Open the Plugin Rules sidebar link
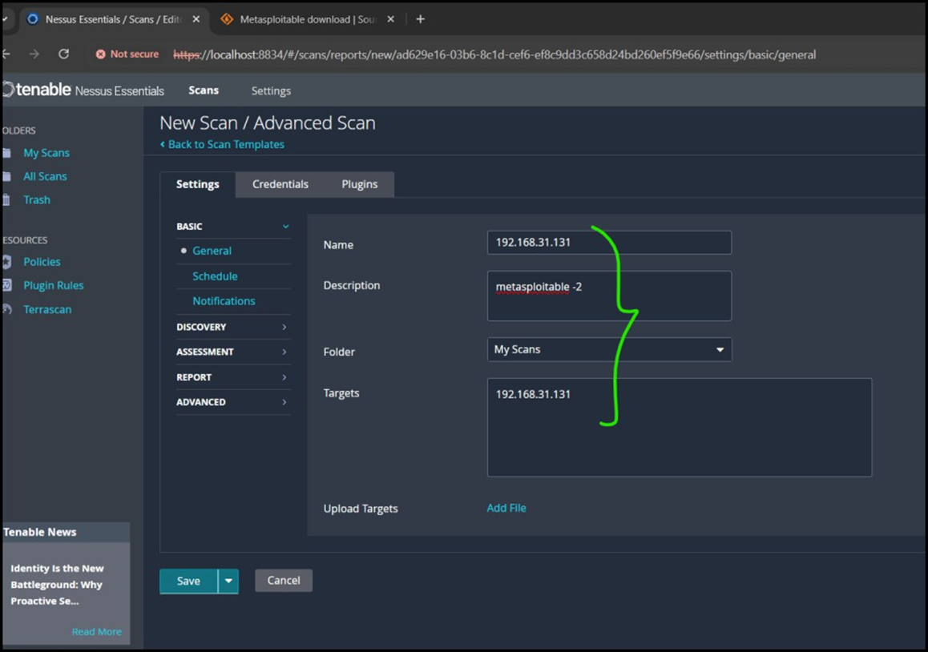The width and height of the screenshot is (928, 652). [x=53, y=285]
